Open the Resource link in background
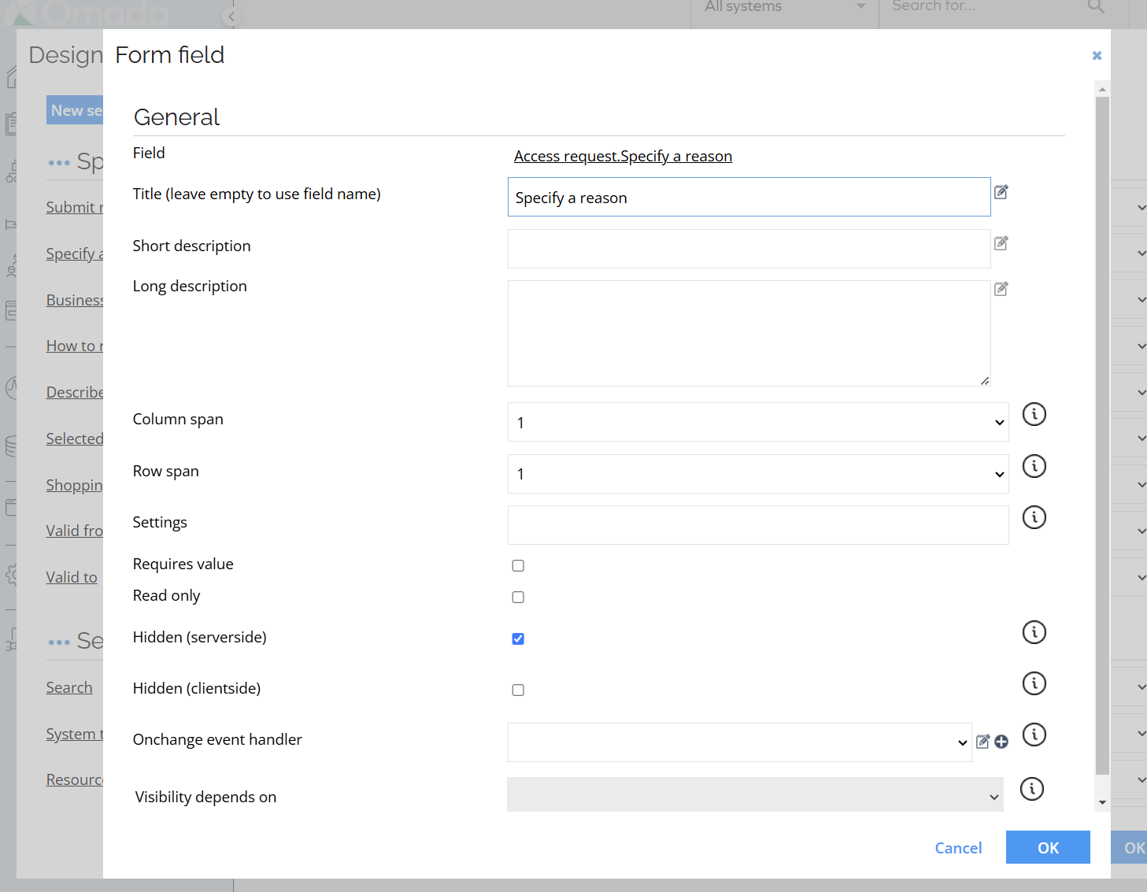1147x892 pixels. 74,779
